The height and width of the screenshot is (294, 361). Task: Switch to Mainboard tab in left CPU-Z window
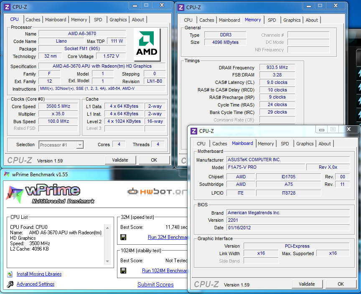(x=56, y=20)
